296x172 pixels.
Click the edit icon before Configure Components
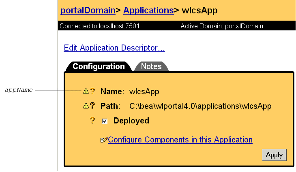(x=104, y=140)
